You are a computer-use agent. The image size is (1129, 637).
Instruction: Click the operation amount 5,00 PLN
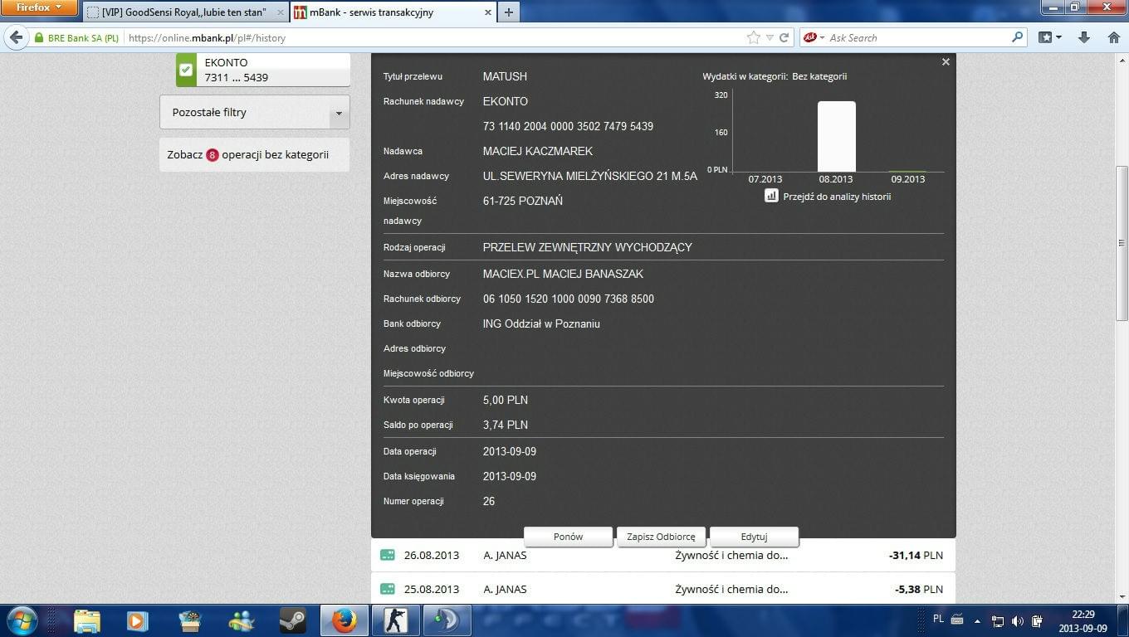pos(506,400)
